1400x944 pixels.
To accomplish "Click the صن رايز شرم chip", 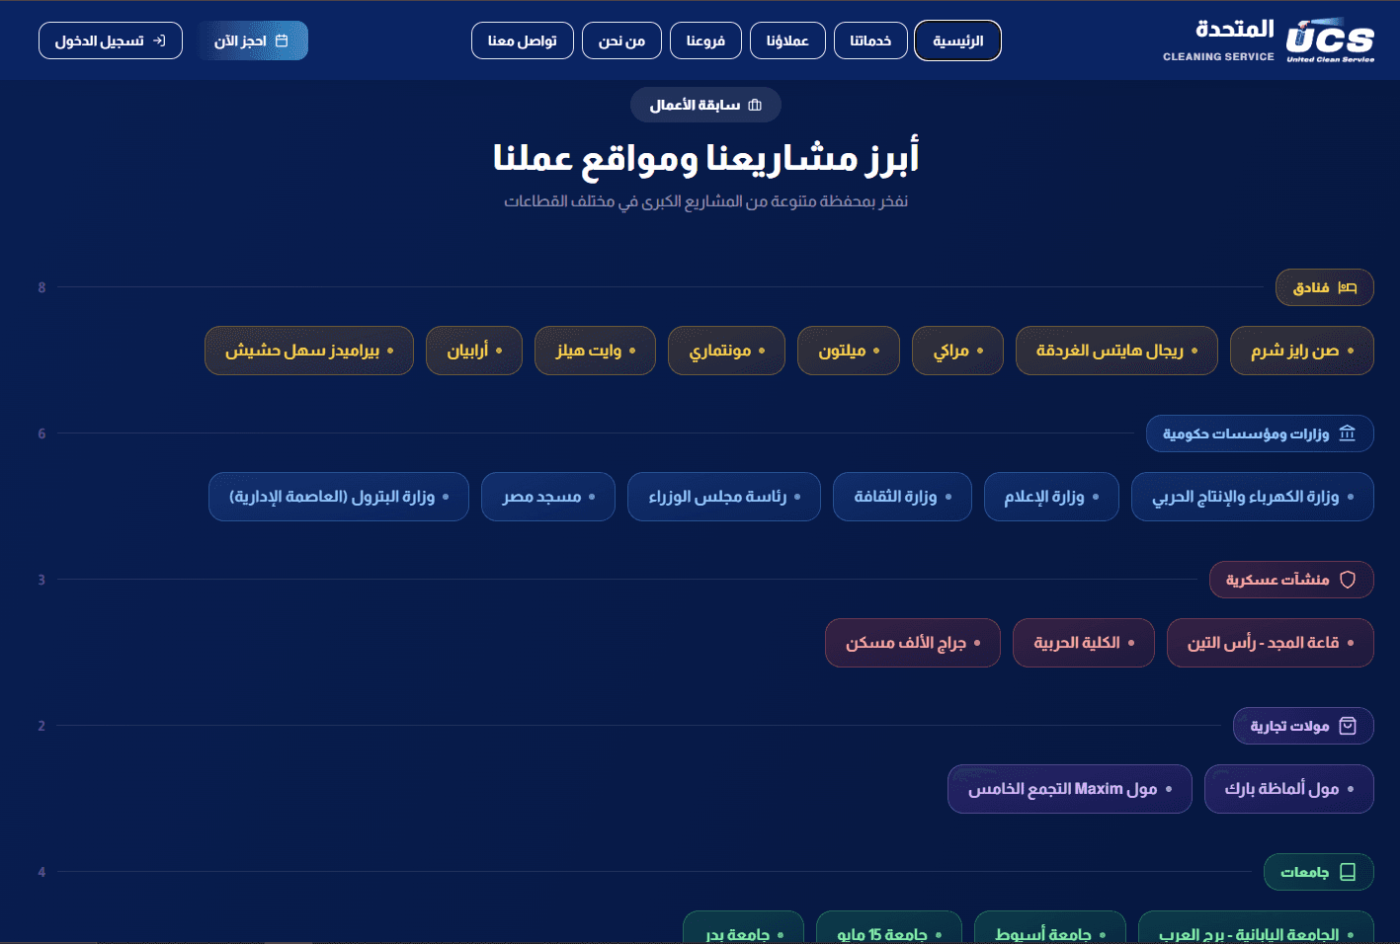I will 1302,351.
